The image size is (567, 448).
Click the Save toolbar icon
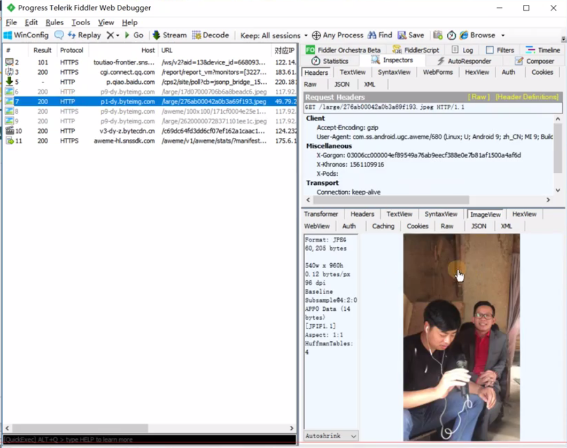click(x=410, y=35)
